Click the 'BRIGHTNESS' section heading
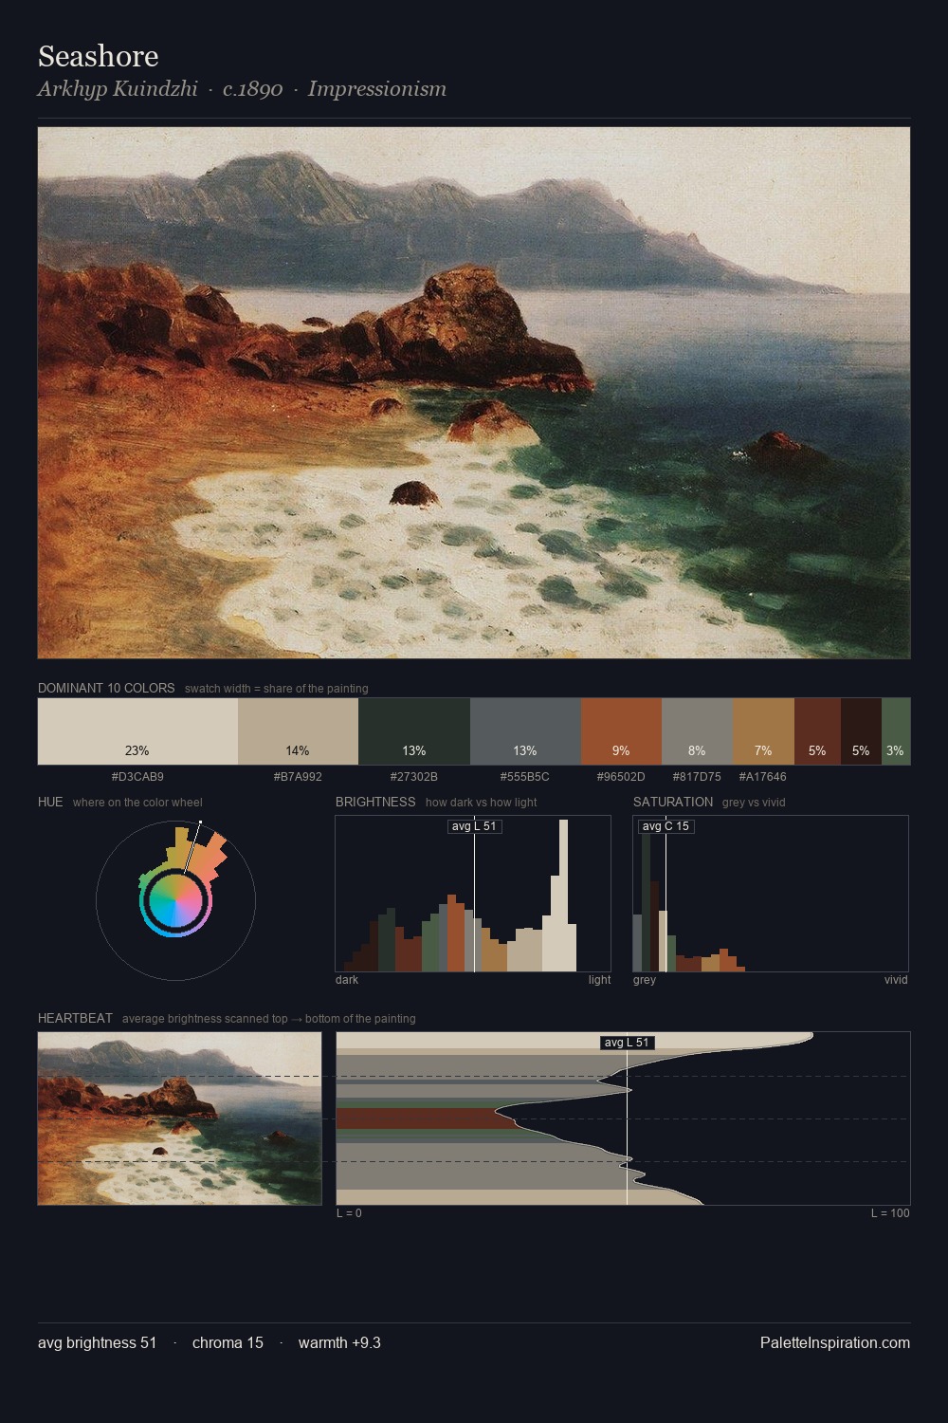This screenshot has width=948, height=1423. point(375,802)
